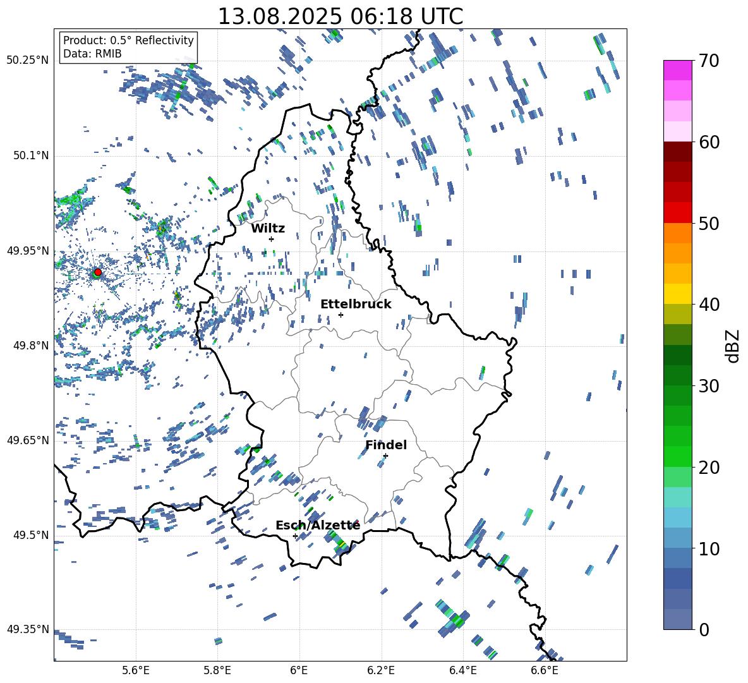Click the colorbar tick label 10
Image resolution: width=748 pixels, height=683 pixels.
click(x=709, y=548)
